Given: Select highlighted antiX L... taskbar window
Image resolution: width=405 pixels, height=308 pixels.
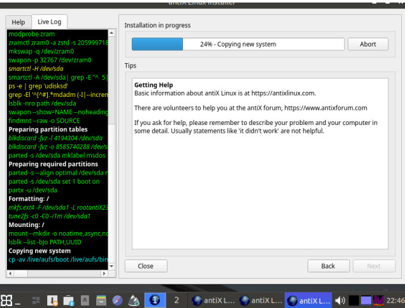Looking at the screenshot, I should 308,300.
